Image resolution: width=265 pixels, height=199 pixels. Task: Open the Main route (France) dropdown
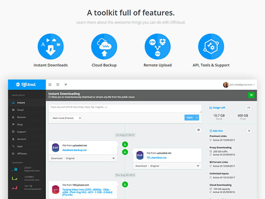pyautogui.click(x=66, y=118)
